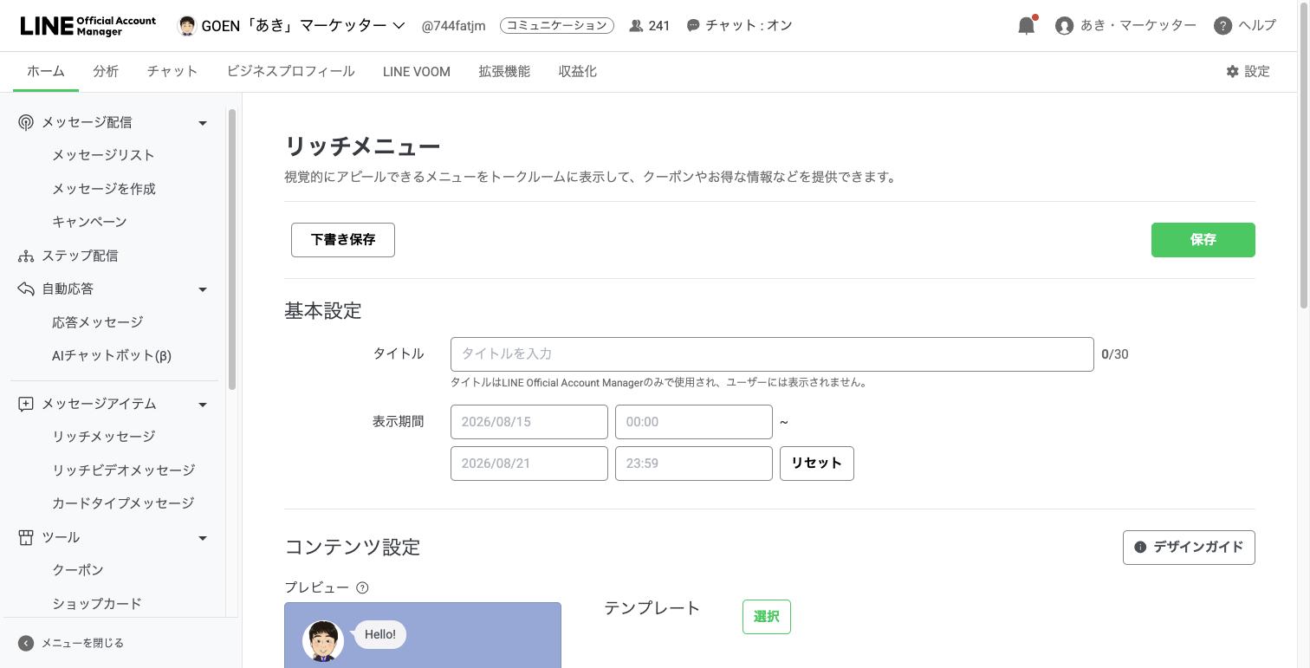Open AIチャットボット(β) in sidebar
1310x668 pixels.
click(112, 355)
